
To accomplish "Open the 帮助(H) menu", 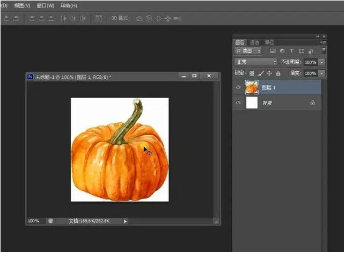I will pos(69,5).
